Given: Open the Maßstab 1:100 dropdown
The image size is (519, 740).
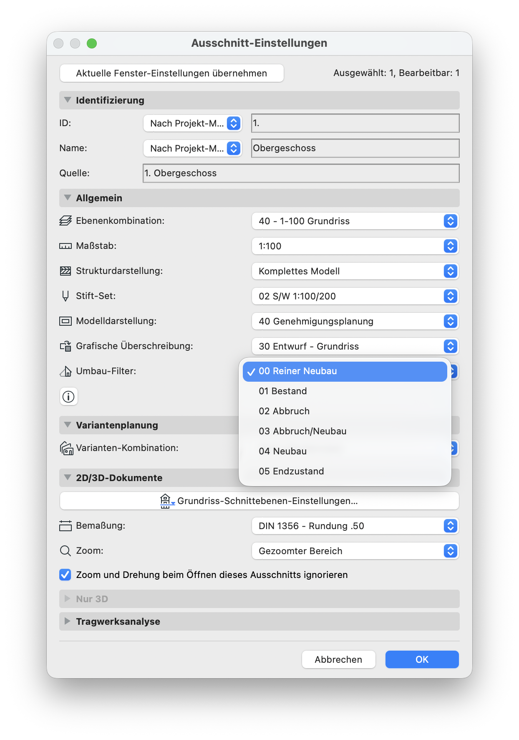Looking at the screenshot, I should pyautogui.click(x=355, y=246).
